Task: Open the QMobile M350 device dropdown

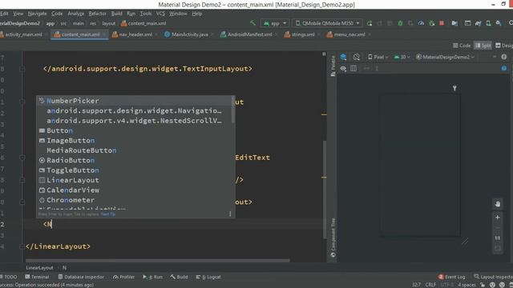Action: coord(327,23)
